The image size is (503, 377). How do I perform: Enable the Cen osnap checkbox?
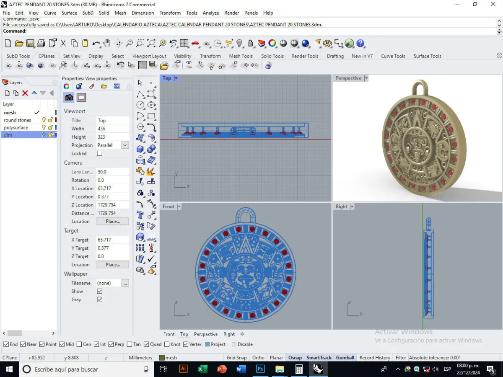click(x=79, y=344)
